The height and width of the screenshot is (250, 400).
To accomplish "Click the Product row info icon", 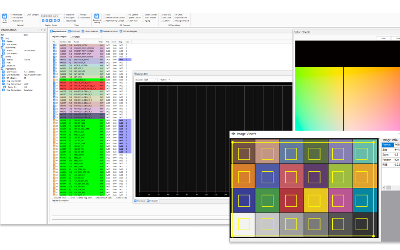I will click(x=3, y=41).
